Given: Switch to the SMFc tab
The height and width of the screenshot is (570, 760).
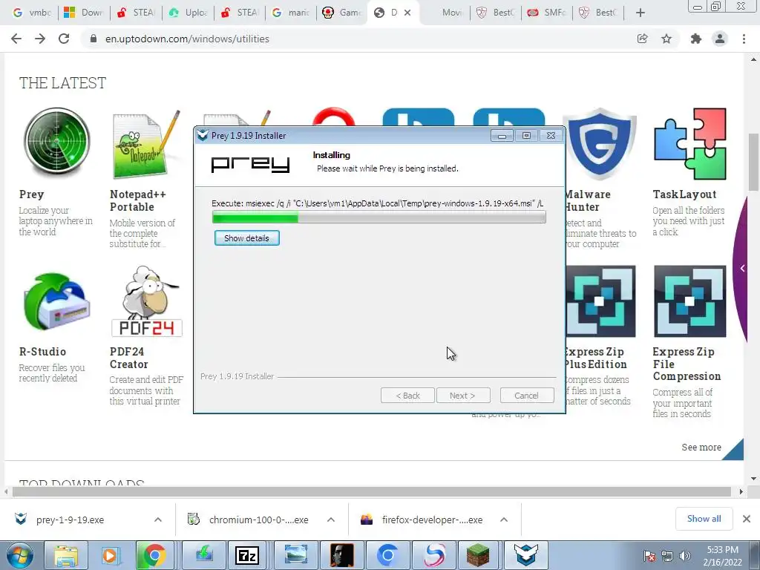Looking at the screenshot, I should (x=547, y=13).
